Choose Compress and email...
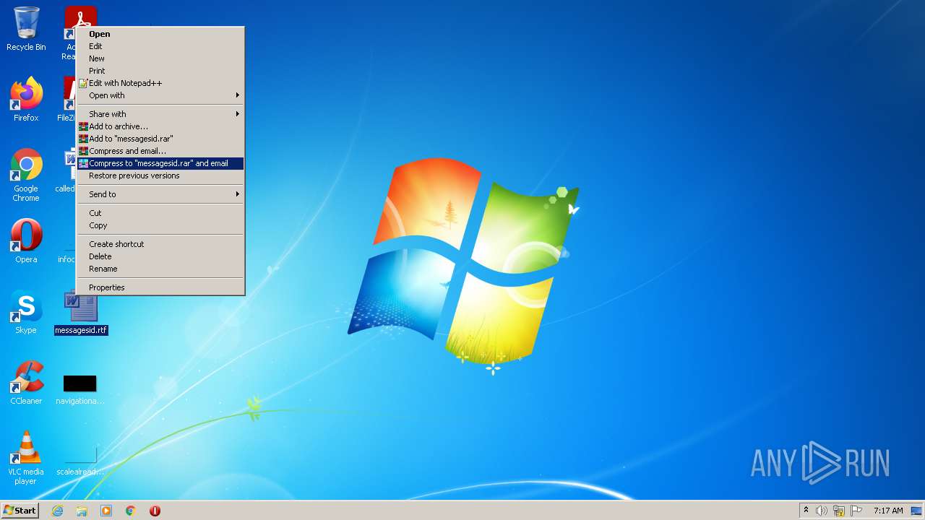The height and width of the screenshot is (520, 925). click(x=160, y=151)
